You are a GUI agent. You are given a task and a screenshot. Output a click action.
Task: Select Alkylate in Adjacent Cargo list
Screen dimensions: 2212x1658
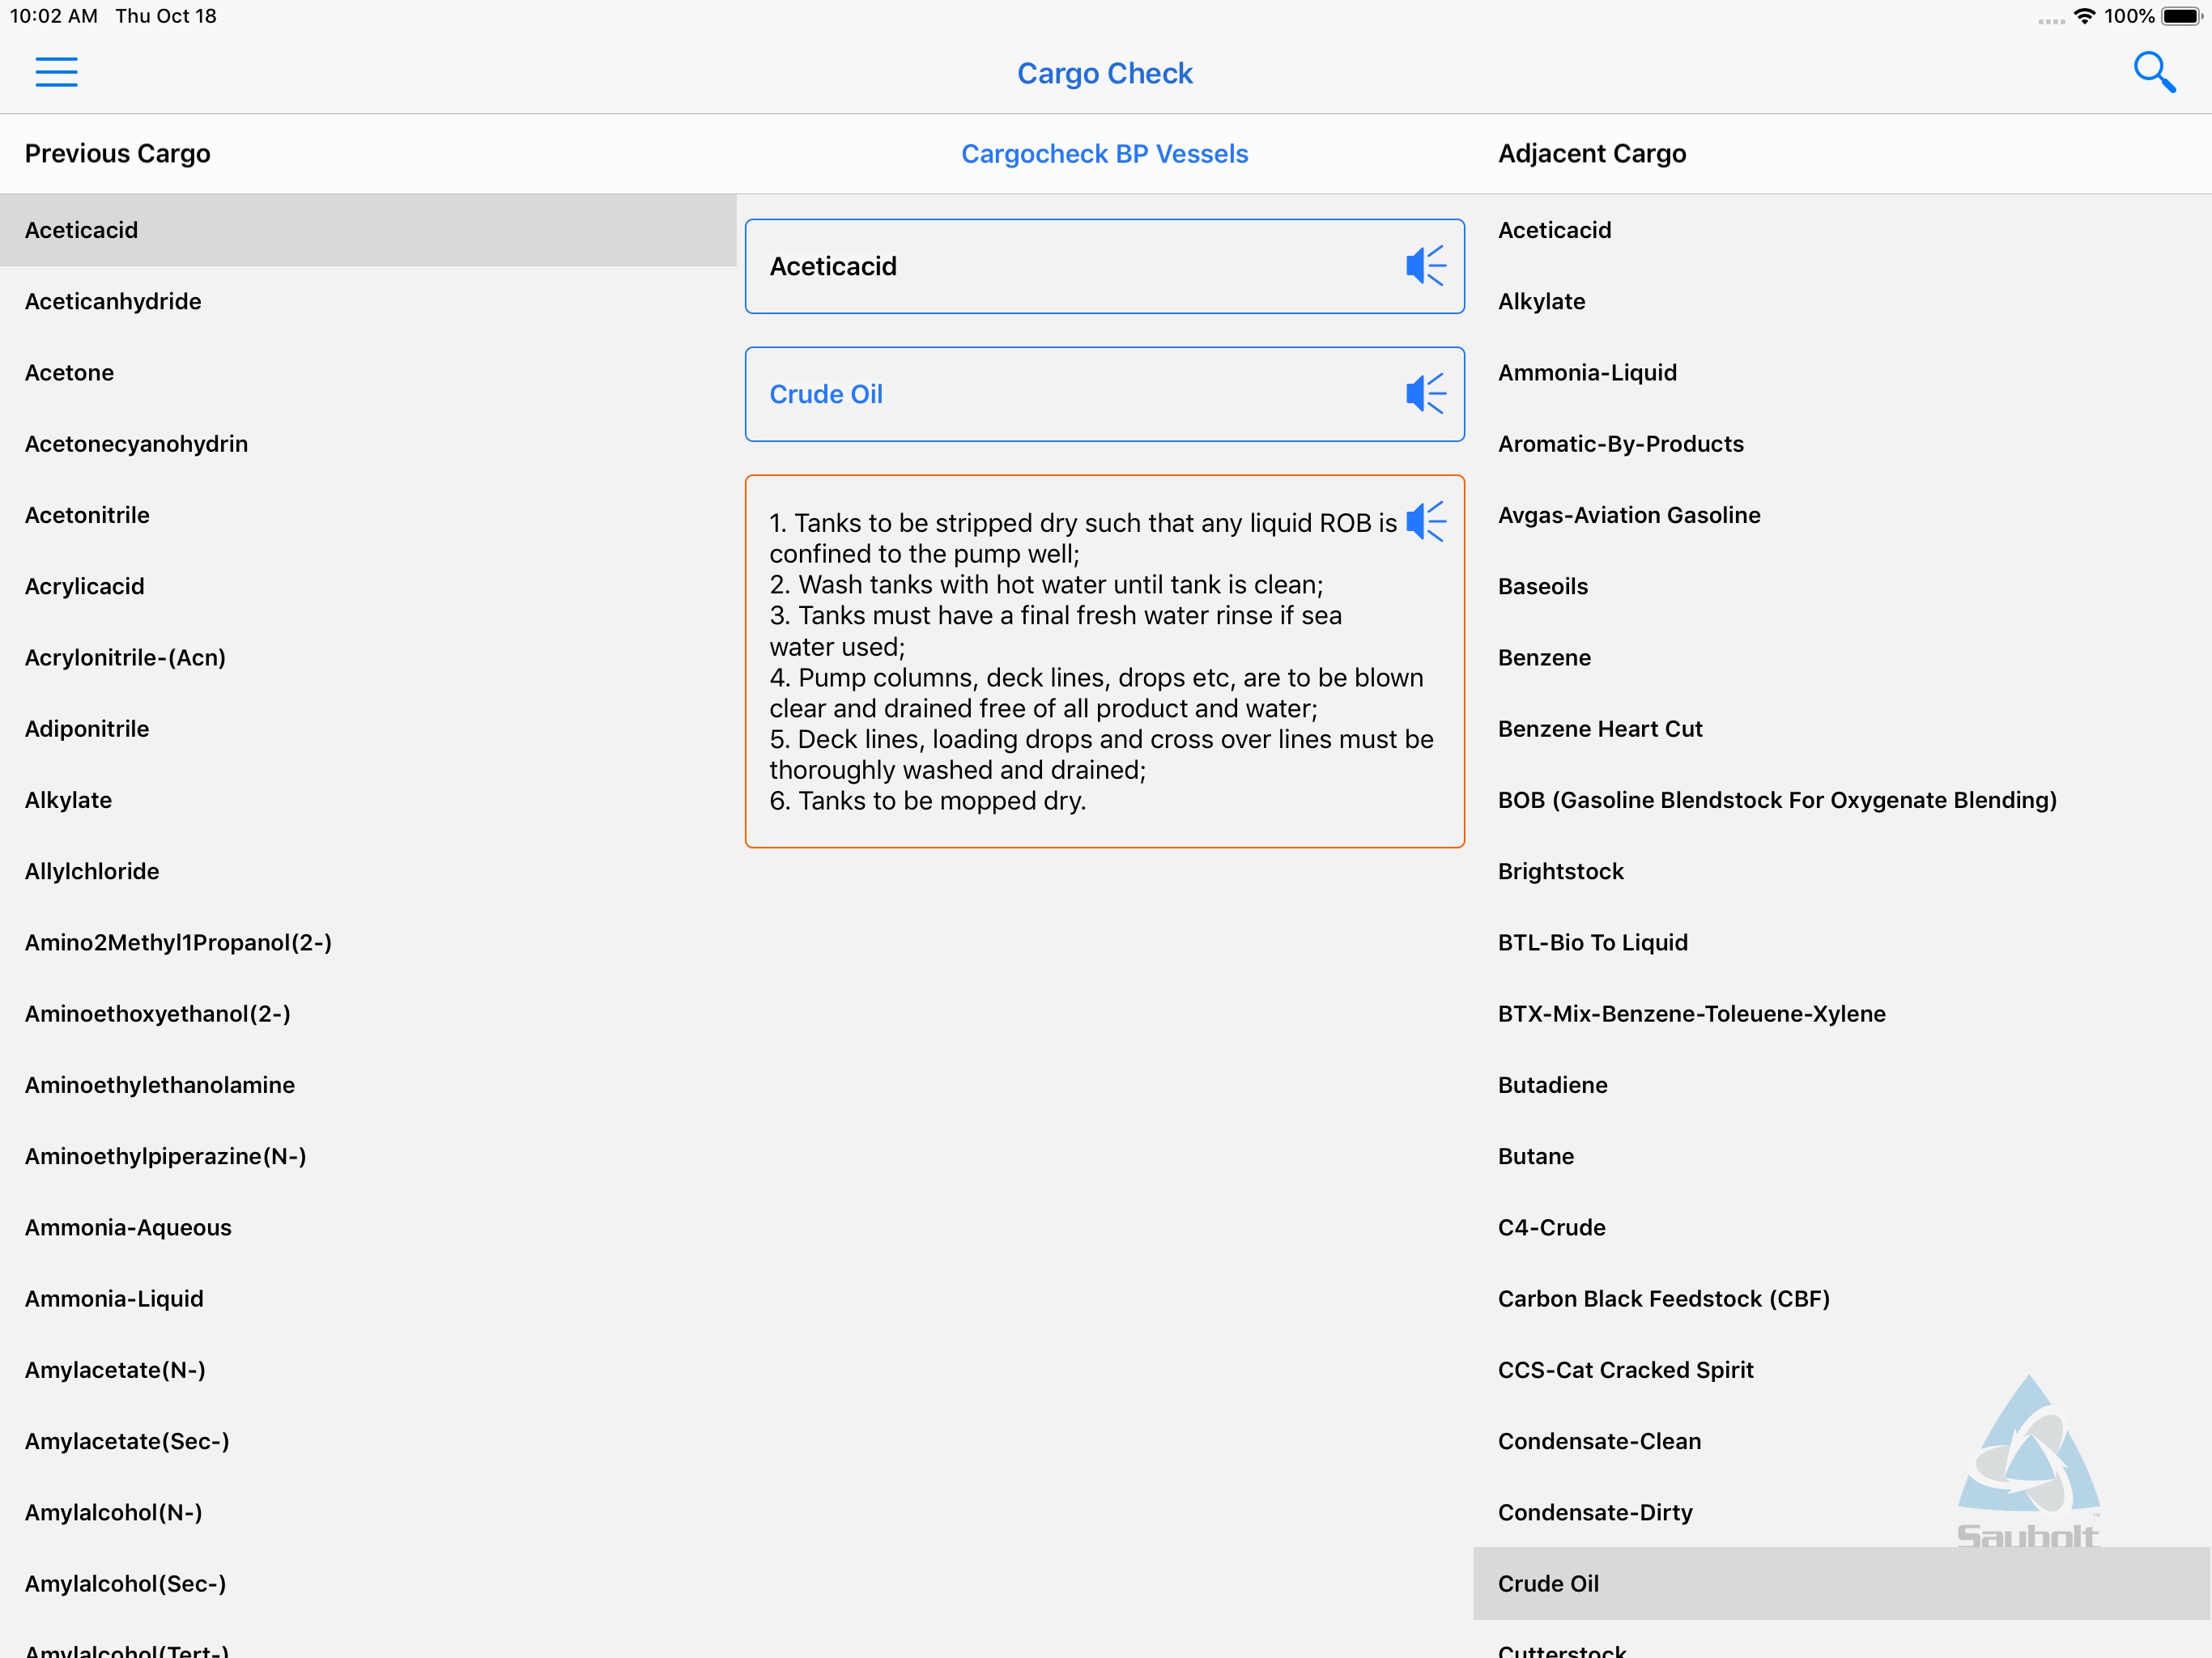tap(1842, 301)
